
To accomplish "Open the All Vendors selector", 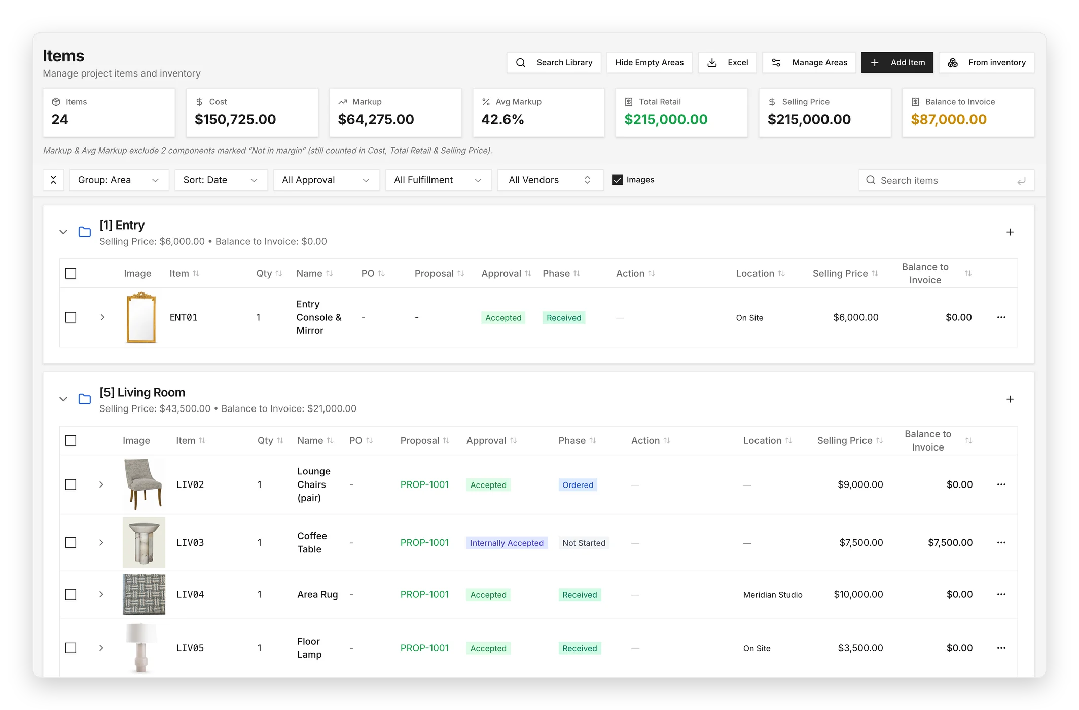I will click(550, 180).
